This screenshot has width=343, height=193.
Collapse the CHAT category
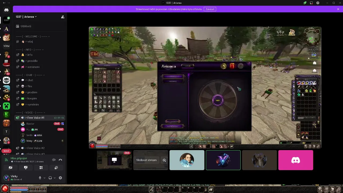coord(31,75)
